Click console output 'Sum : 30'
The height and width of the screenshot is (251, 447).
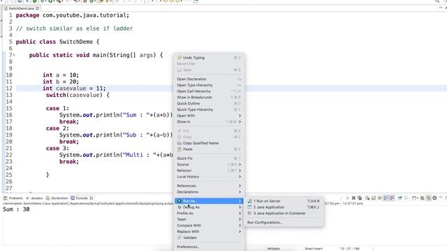(16, 209)
